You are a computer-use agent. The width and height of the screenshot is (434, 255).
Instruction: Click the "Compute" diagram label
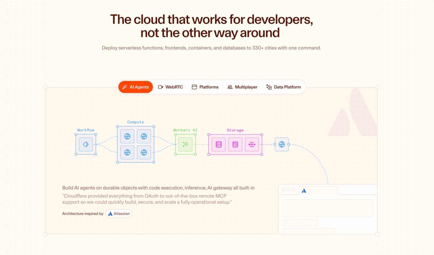(x=136, y=122)
